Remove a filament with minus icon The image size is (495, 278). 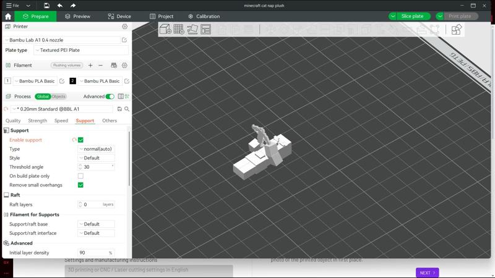100,65
